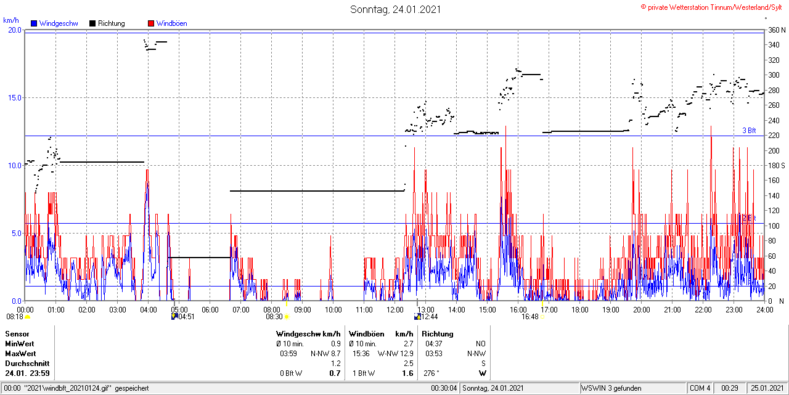Click the 20.0 value on the left axis

(14, 30)
